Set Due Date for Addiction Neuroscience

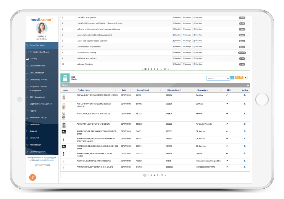click(x=198, y=58)
